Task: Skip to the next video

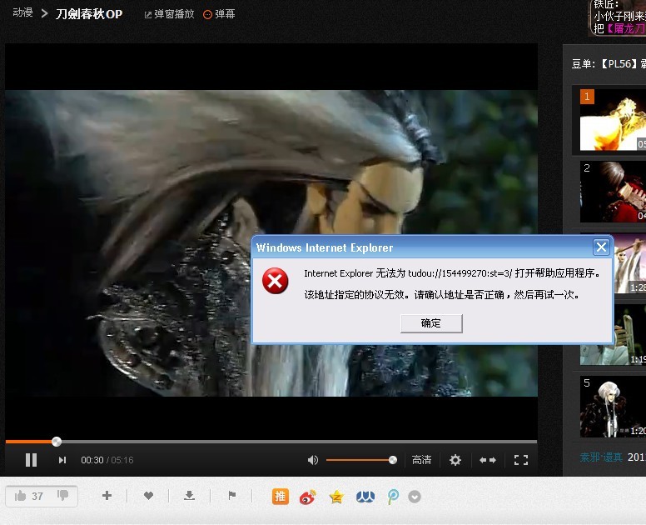Action: pyautogui.click(x=62, y=460)
